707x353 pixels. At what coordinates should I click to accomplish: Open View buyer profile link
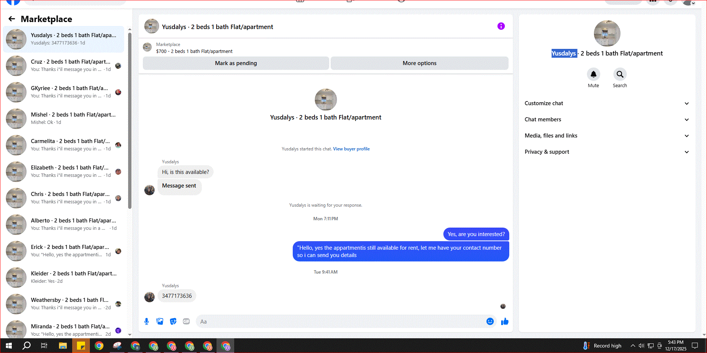pyautogui.click(x=351, y=149)
